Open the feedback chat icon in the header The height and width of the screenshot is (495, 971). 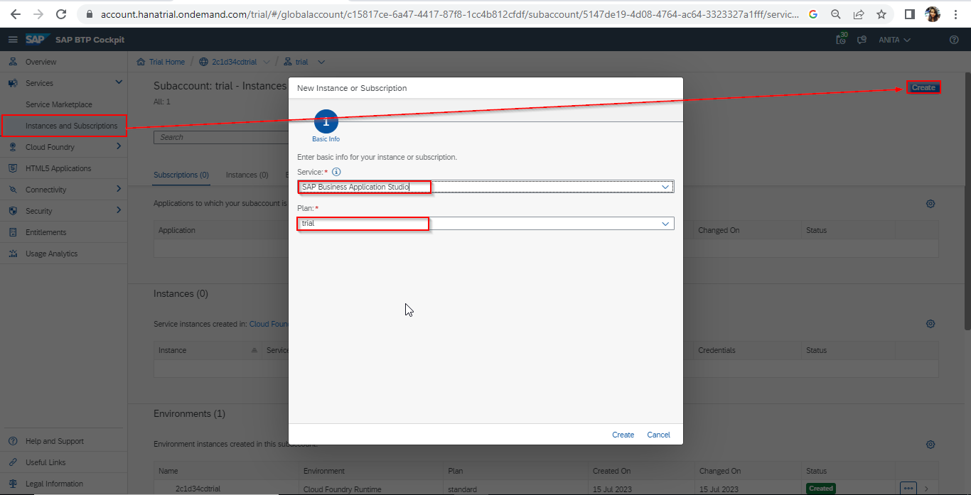pos(862,40)
